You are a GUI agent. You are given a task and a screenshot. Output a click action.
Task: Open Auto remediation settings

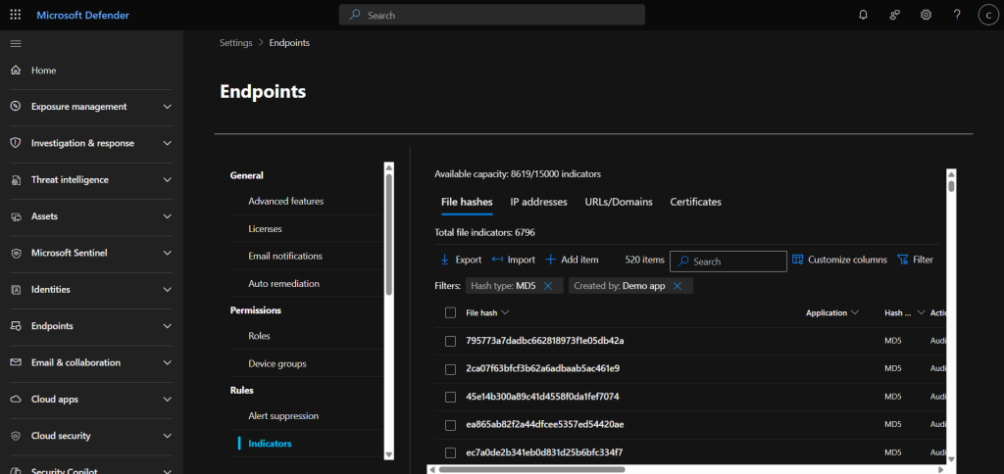[x=283, y=283]
